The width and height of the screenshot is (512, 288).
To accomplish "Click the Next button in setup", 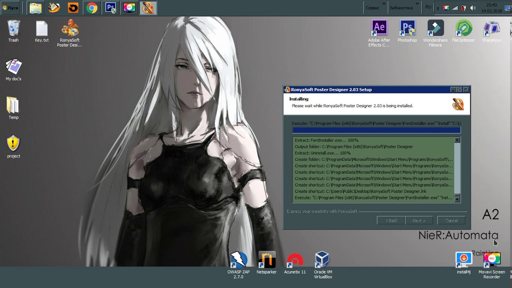I will point(419,220).
